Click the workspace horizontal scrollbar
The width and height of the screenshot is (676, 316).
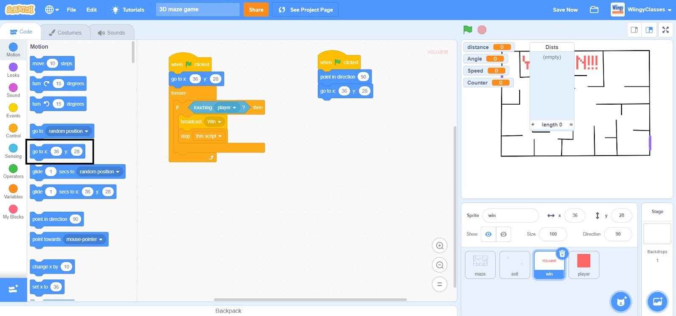click(311, 300)
